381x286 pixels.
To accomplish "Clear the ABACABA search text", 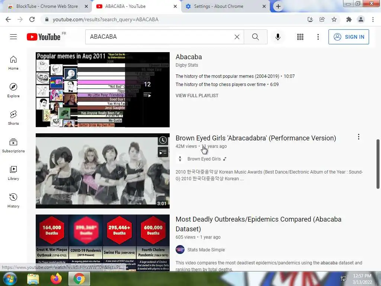I will click(237, 37).
